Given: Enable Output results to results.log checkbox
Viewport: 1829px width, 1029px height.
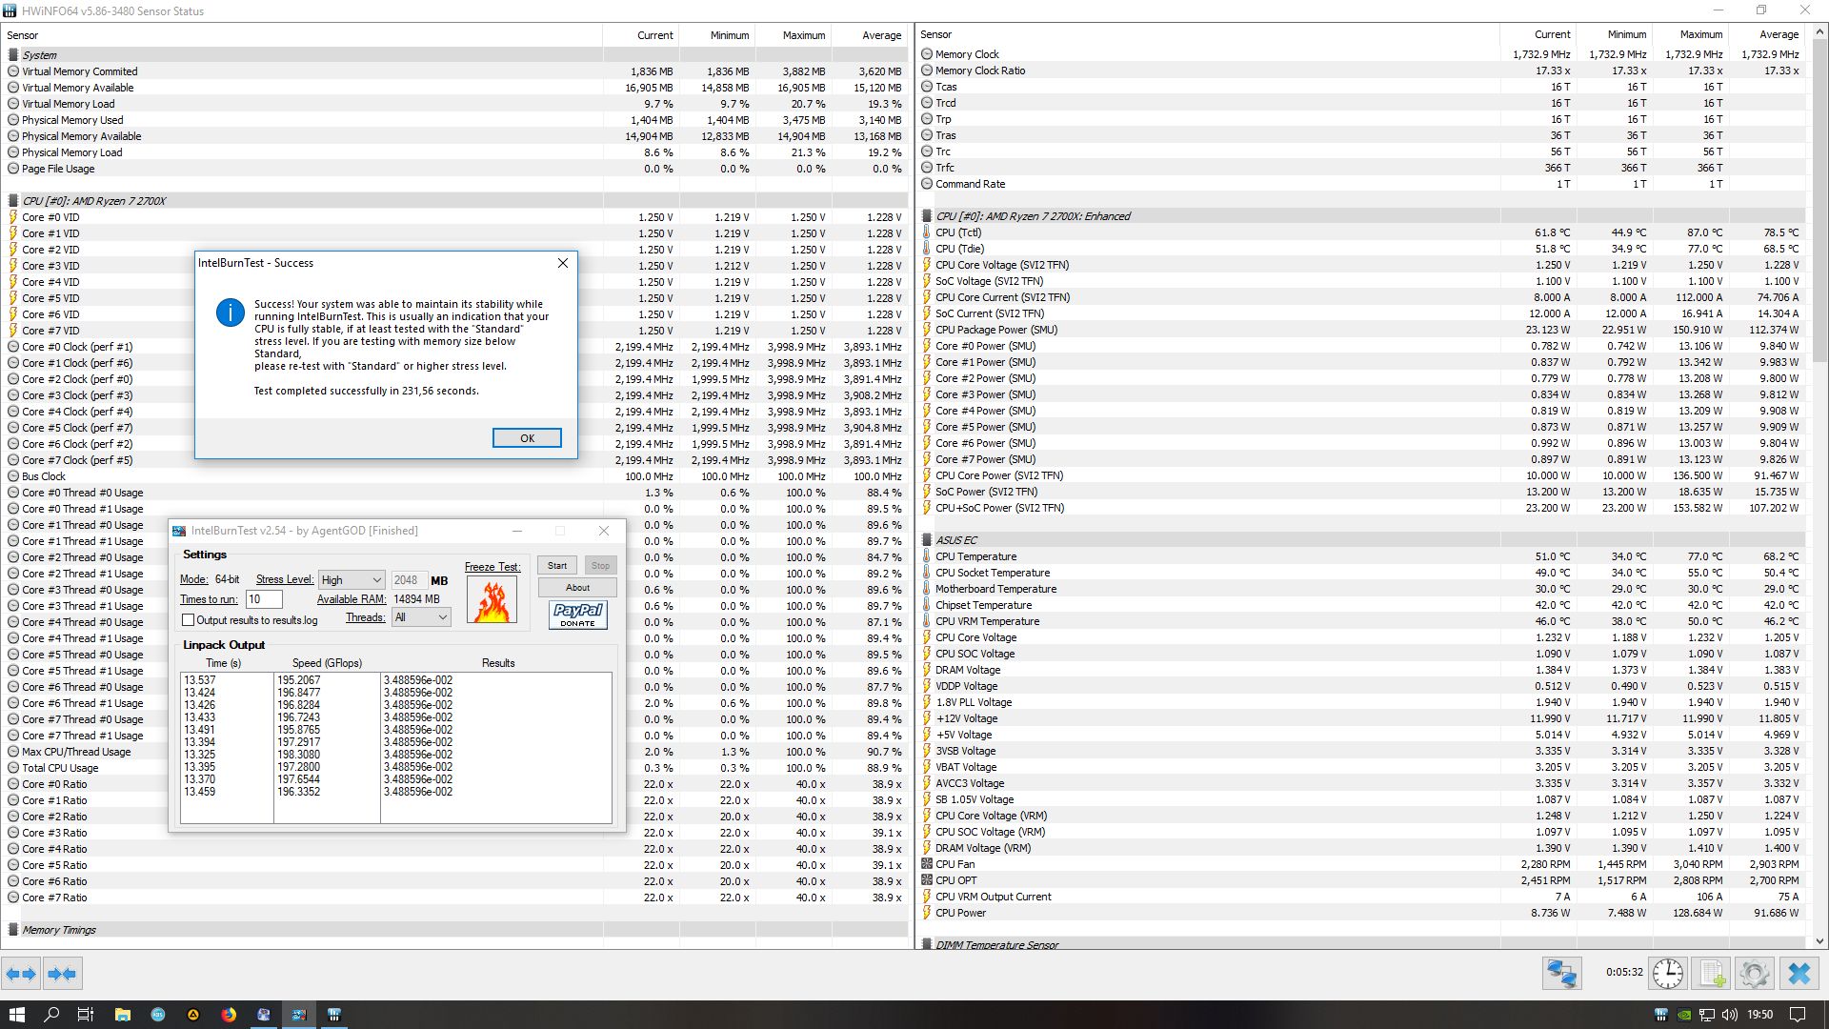Looking at the screenshot, I should tap(189, 620).
